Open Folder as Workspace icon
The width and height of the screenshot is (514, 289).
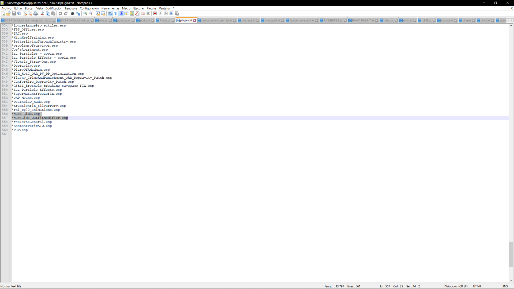(143, 13)
